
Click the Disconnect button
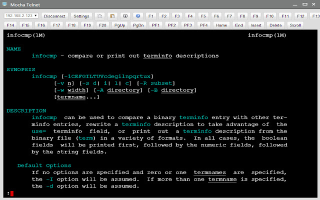coord(54,16)
